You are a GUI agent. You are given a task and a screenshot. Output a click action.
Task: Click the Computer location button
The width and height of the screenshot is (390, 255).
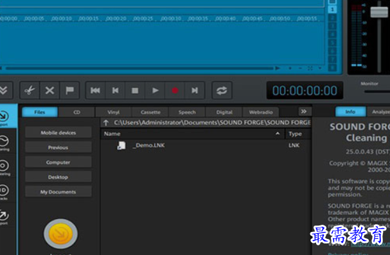pos(58,163)
